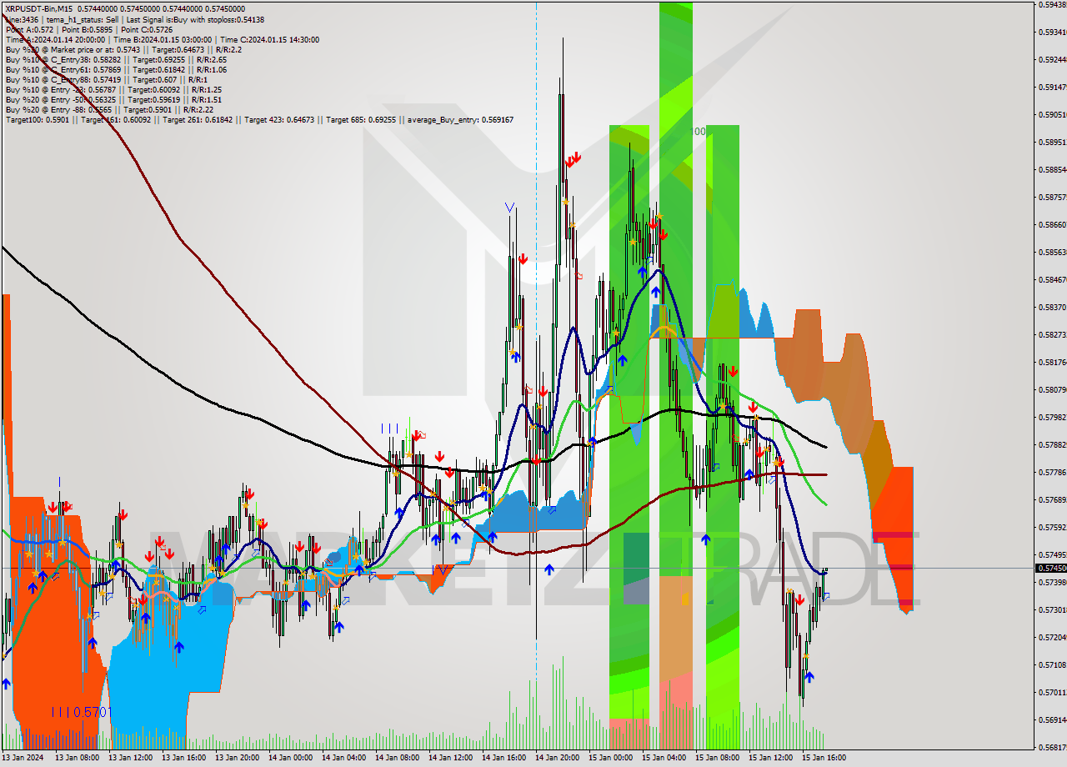Viewport: 1067px width, 767px height.
Task: Click the '15 Jan 12:00' time label
Action: [x=772, y=758]
